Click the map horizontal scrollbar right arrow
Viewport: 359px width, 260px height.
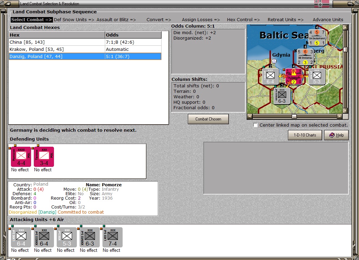pos(340,116)
